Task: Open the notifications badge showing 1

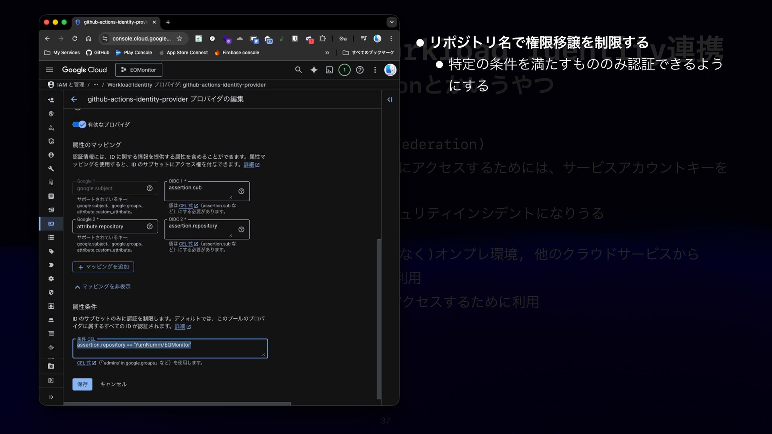Action: click(x=344, y=70)
